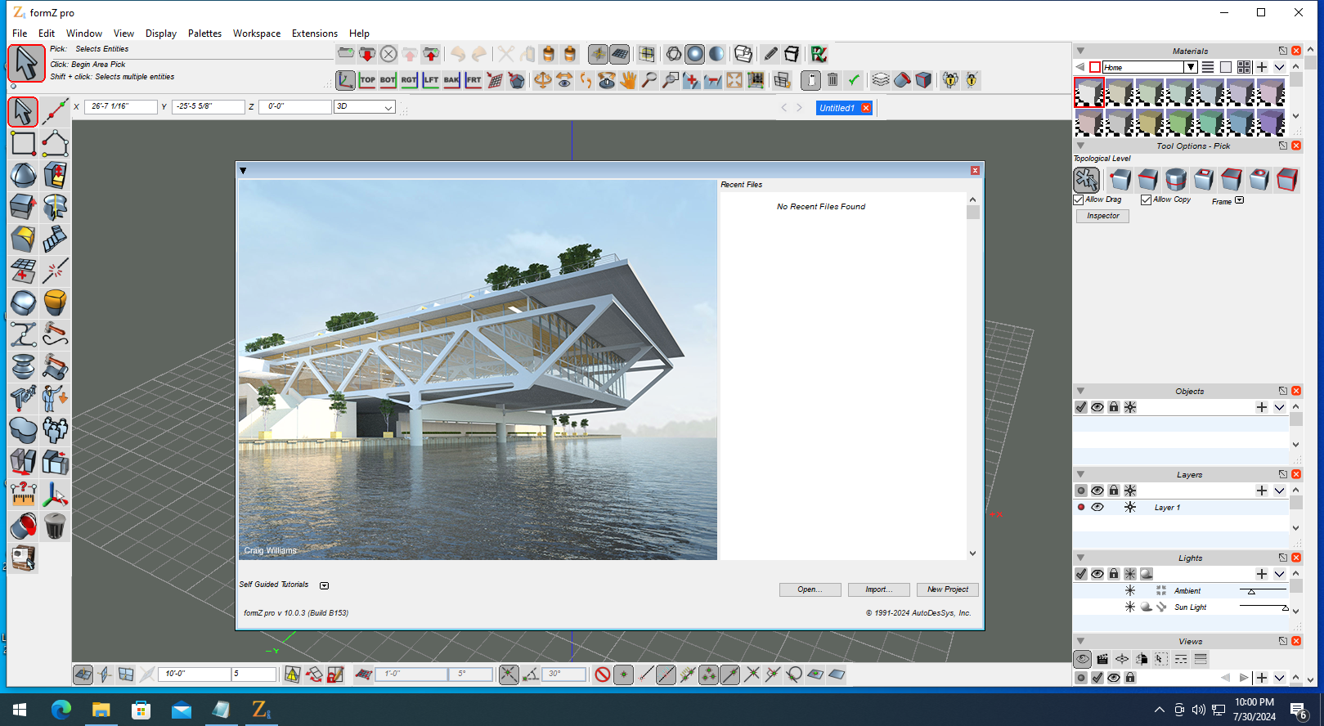Toggle the Allow Drag checkbox
Screen dimensions: 1324x726
1079,199
